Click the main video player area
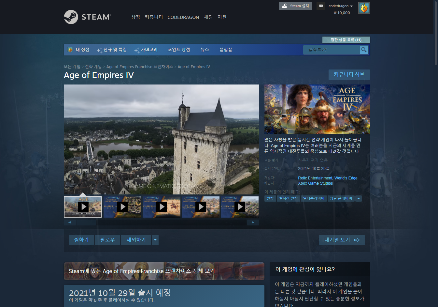This screenshot has width=438, height=307. [162, 139]
